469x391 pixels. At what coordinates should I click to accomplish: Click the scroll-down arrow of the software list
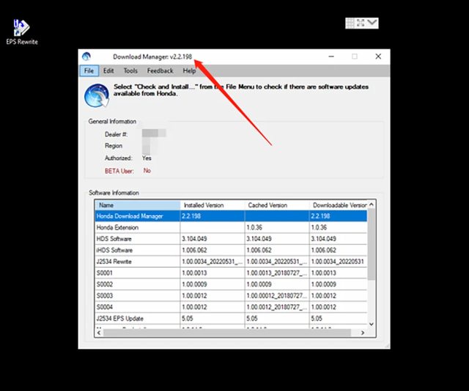point(372,324)
